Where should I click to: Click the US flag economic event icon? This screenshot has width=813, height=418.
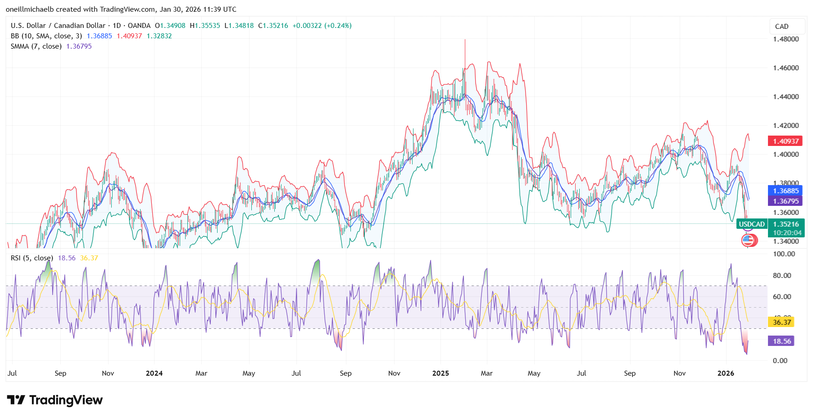point(749,240)
